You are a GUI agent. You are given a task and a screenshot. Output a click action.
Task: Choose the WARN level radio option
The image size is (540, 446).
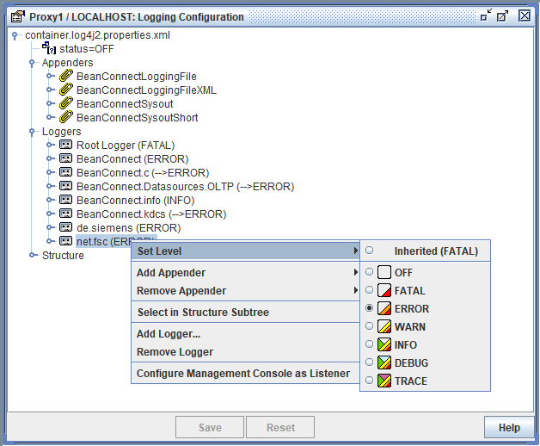[x=370, y=327]
